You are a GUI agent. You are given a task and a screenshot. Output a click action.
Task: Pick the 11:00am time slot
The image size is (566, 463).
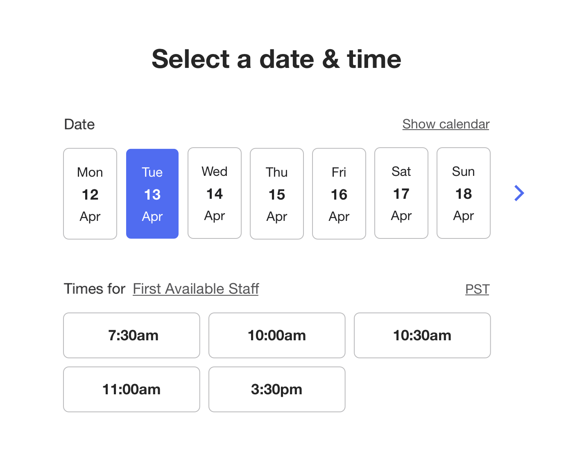click(132, 389)
